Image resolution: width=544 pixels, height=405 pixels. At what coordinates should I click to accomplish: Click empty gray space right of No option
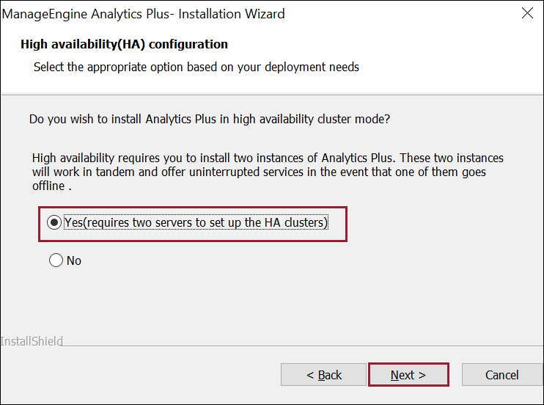(293, 260)
